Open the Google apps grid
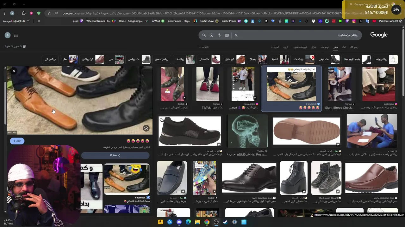This screenshot has width=405, height=227. pos(16,35)
